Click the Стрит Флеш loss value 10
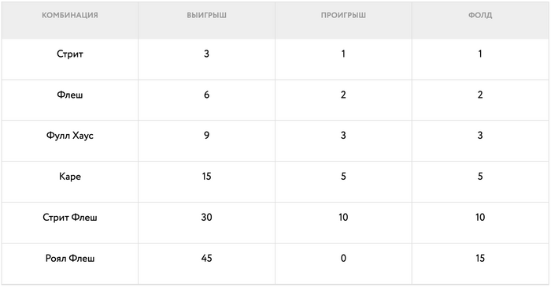551x287 pixels. 343,218
